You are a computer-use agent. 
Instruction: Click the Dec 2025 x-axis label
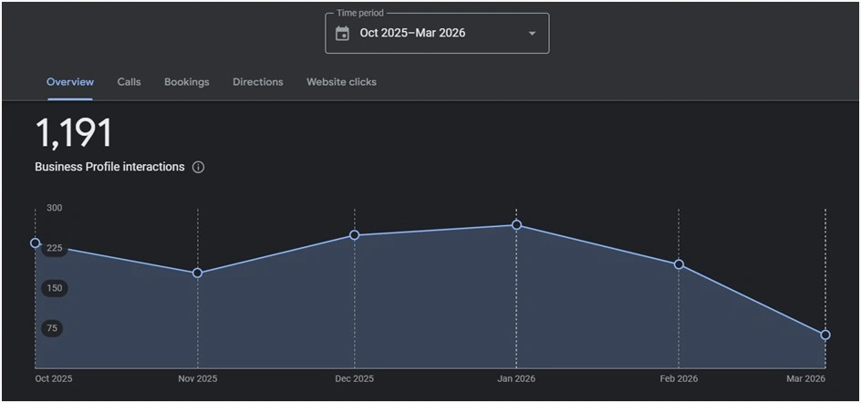(x=355, y=379)
